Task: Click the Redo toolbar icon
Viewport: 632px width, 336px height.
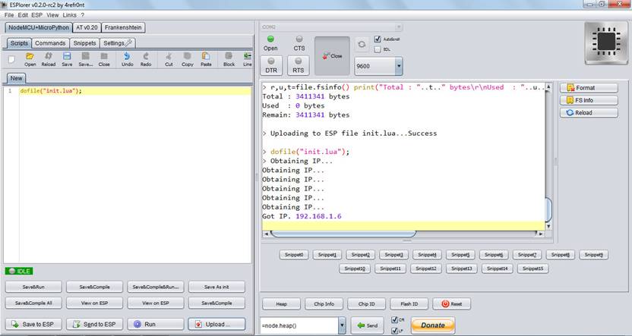Action: (x=146, y=59)
